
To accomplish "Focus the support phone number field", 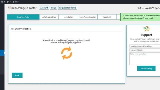I will (145, 50).
